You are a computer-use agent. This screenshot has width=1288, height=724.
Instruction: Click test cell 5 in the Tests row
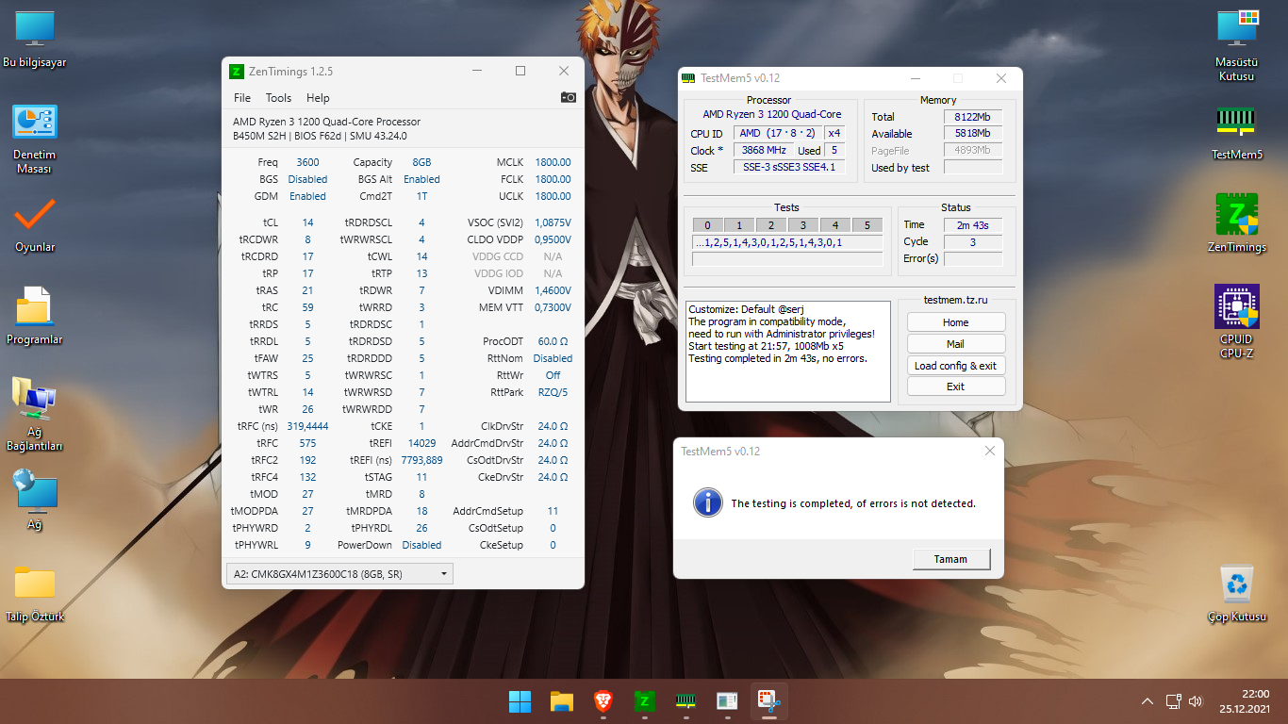pos(867,224)
